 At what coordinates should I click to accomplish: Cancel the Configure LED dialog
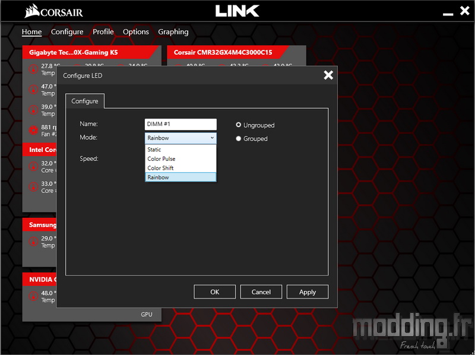pyautogui.click(x=261, y=292)
